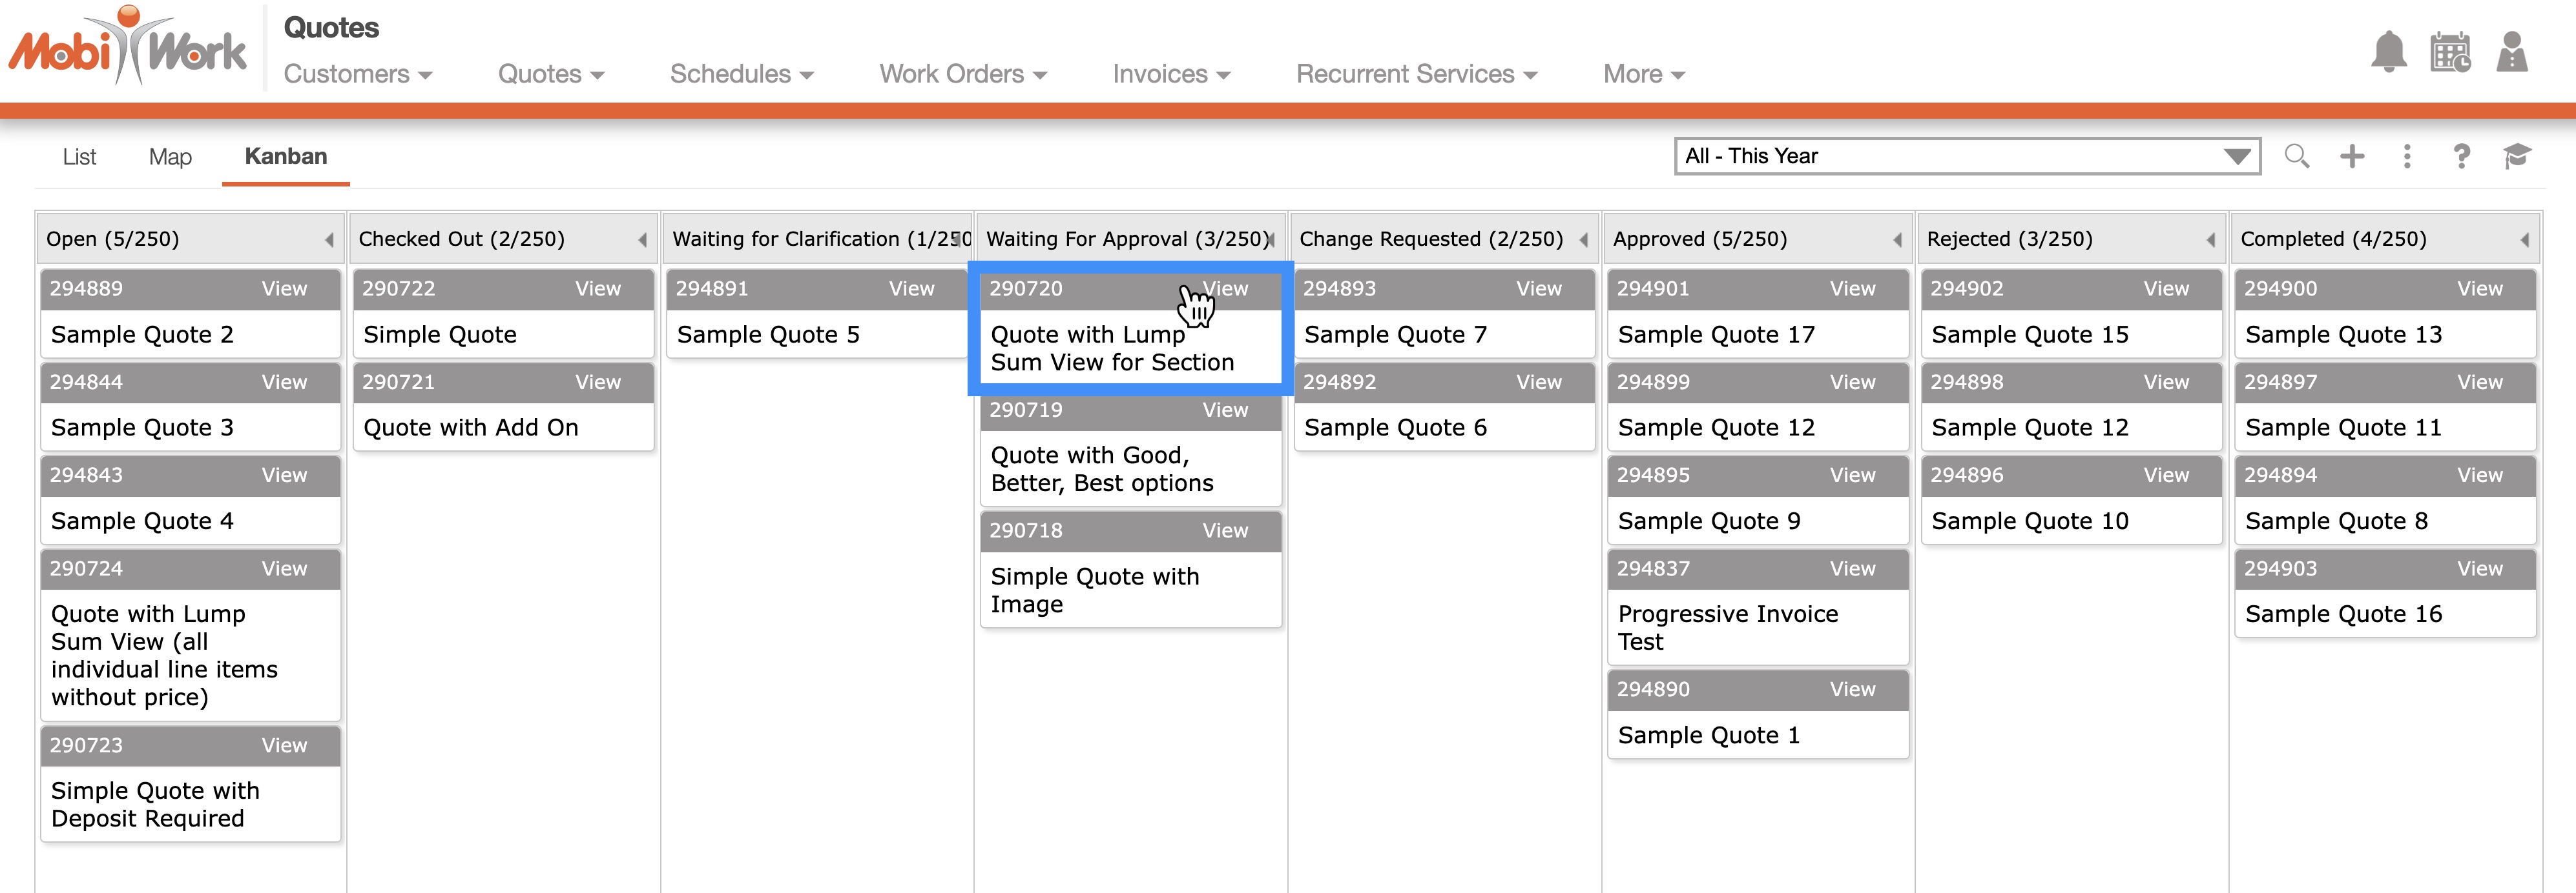The width and height of the screenshot is (2576, 893).
Task: Click View on quote 294903
Action: click(2479, 568)
